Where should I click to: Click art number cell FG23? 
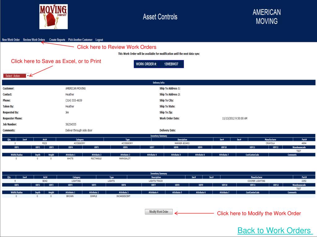point(45,143)
